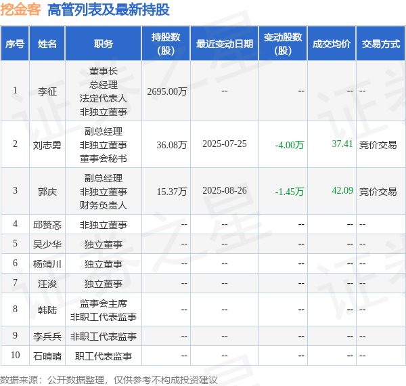Click 独立董事 in 汪浚's row
The width and height of the screenshot is (406, 386).
[104, 284]
